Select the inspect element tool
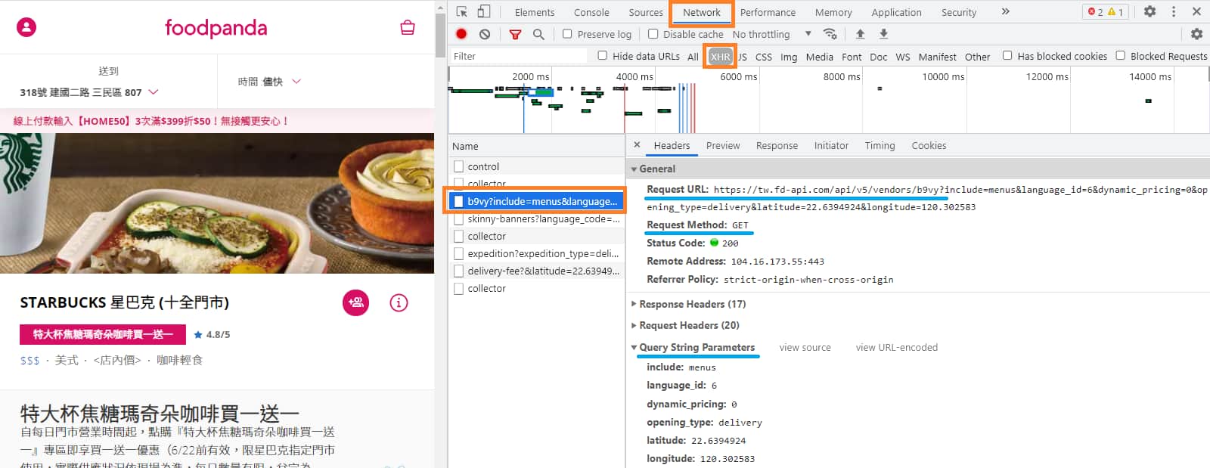 click(x=462, y=12)
